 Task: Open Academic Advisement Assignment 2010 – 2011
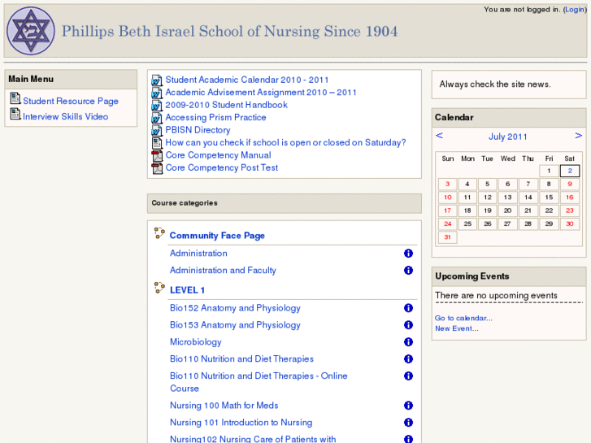click(x=261, y=93)
